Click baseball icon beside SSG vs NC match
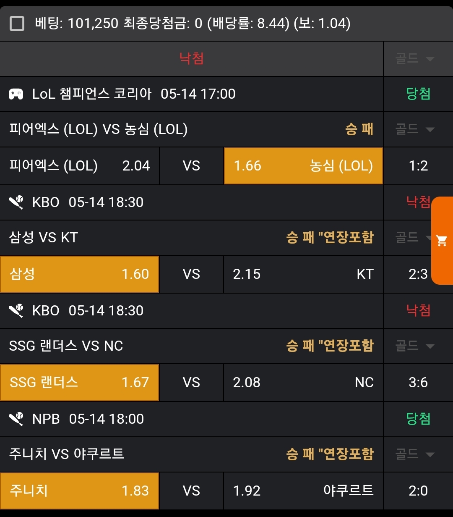The image size is (453, 517). pyautogui.click(x=16, y=311)
